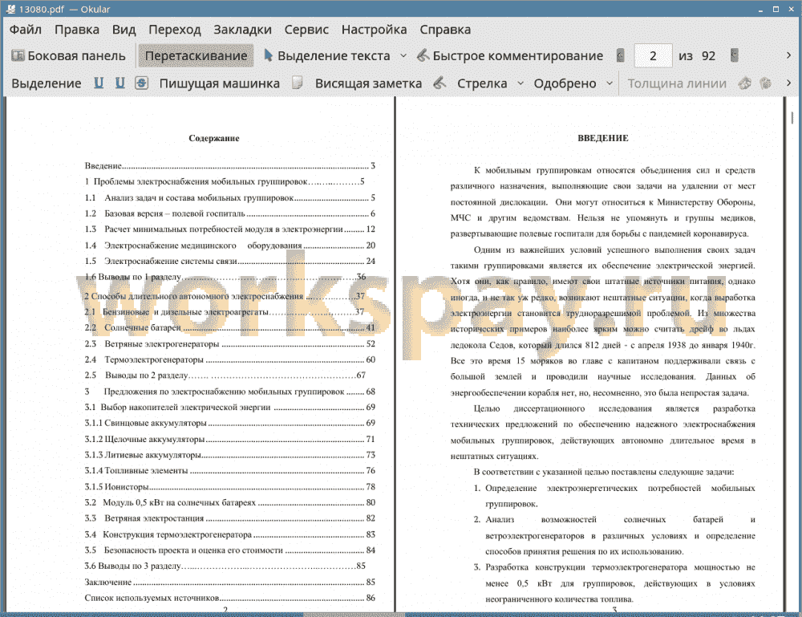
Task: Select the straight underline annotation tool
Action: [99, 83]
